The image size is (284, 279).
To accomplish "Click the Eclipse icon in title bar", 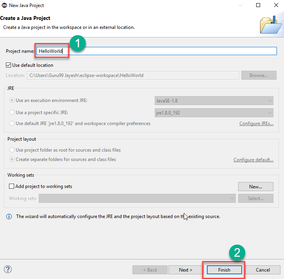I will pyautogui.click(x=4, y=5).
